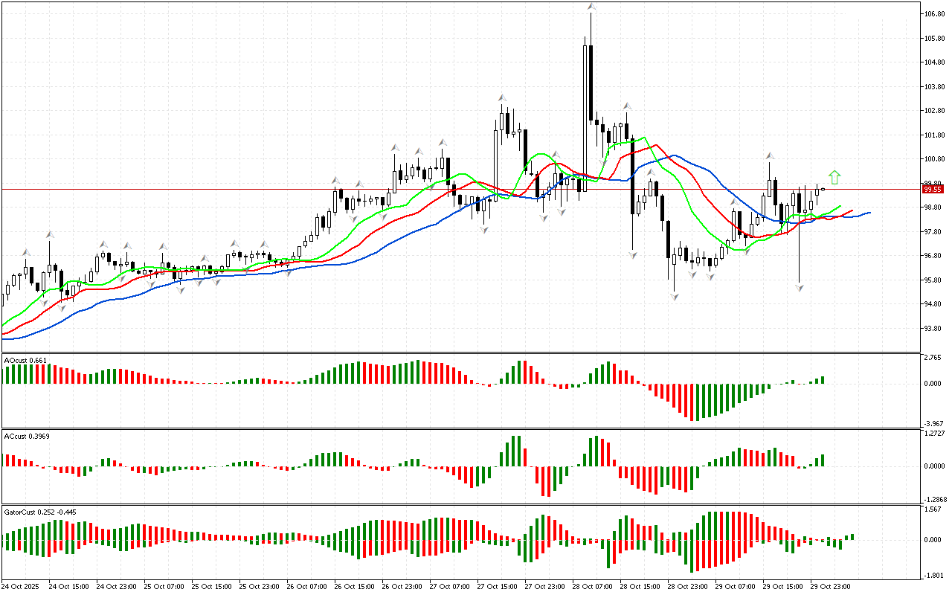Click the 106.80 price scale value
This screenshot has height=595, width=952.
pos(932,14)
